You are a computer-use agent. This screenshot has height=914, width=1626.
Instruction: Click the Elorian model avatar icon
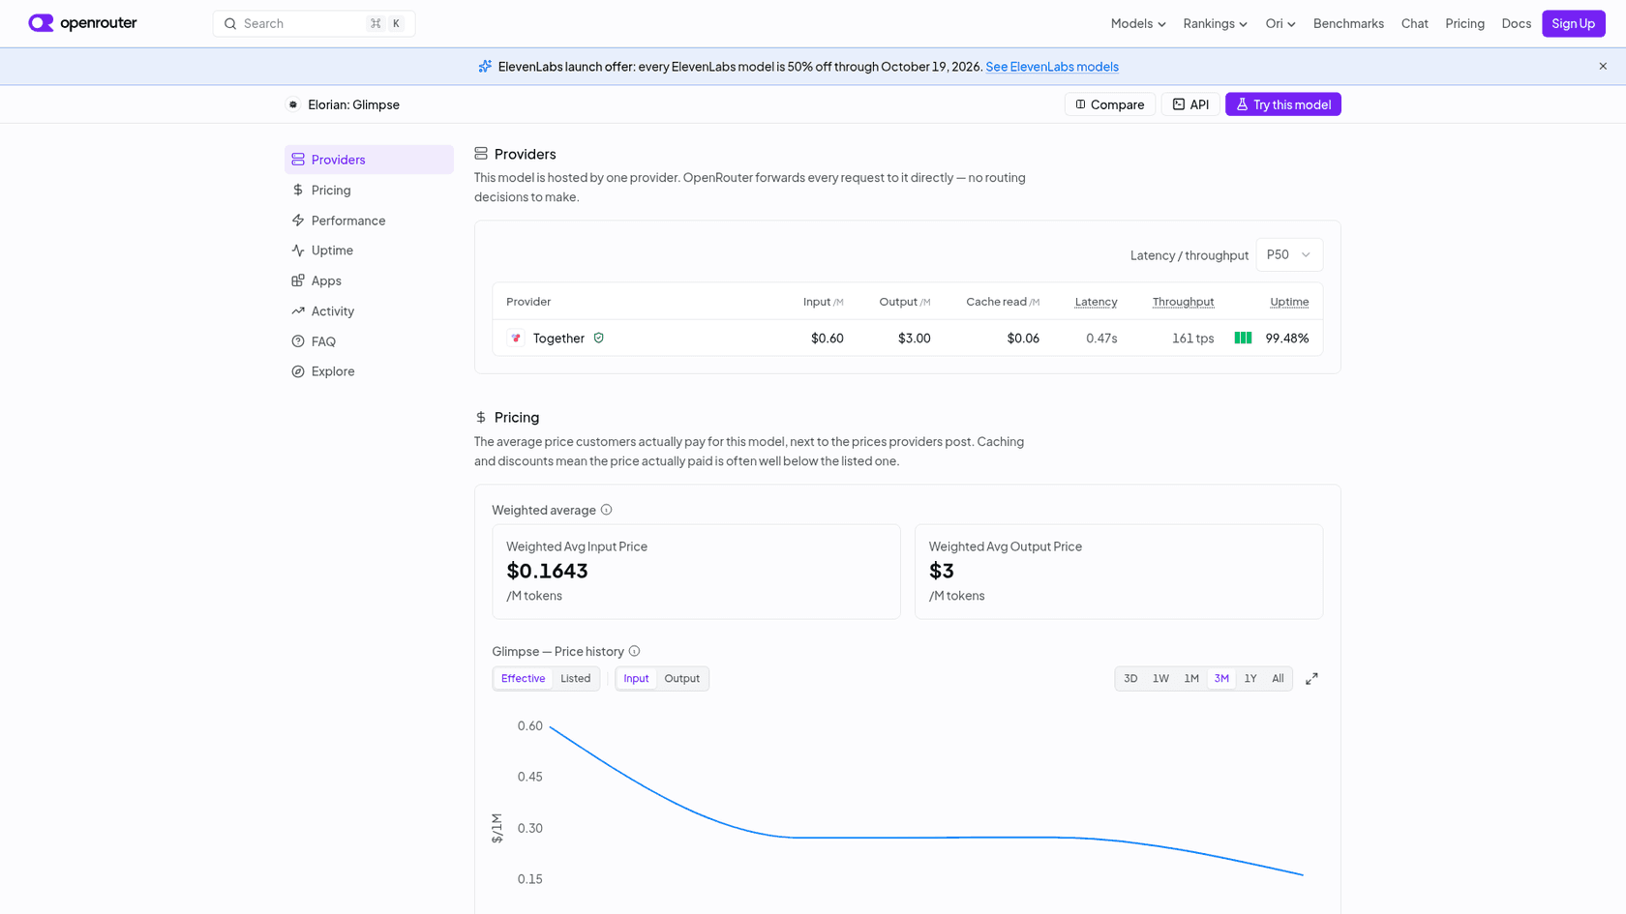click(x=293, y=104)
